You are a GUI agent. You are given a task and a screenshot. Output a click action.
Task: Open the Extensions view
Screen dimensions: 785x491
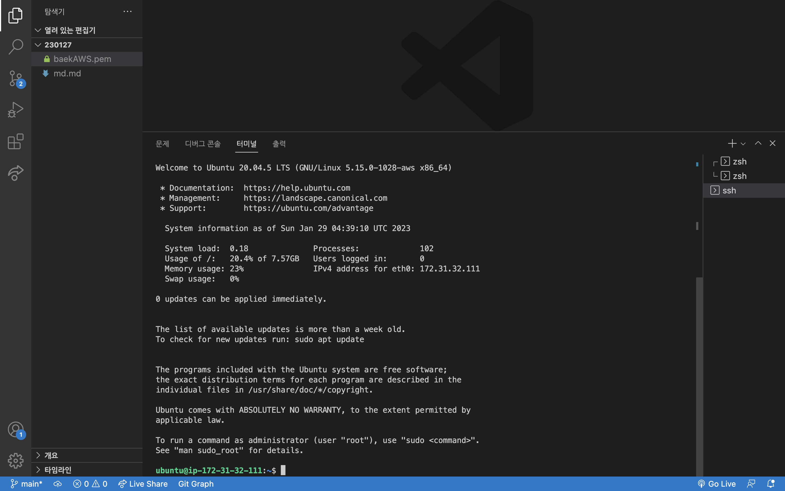[x=15, y=142]
